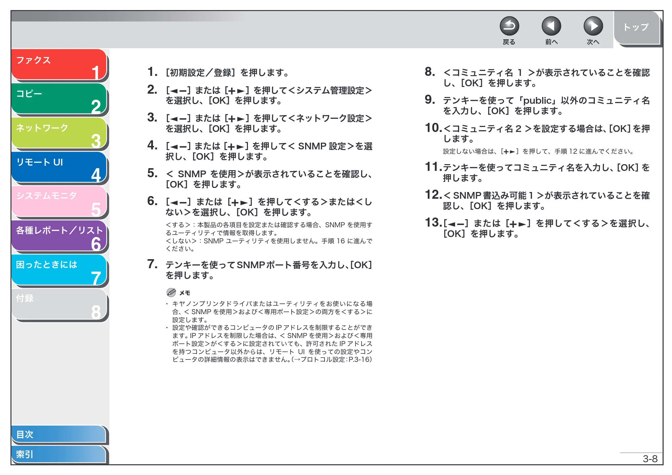Click step 11 text about entering コミュニティ名
The width and height of the screenshot is (672, 475).
click(546, 173)
